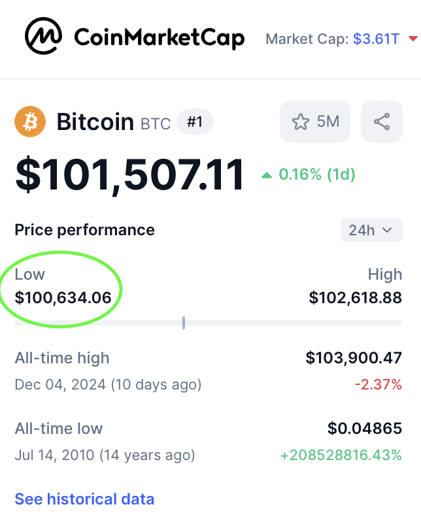This screenshot has height=528, width=421.
Task: Open the share icon button
Action: pos(382,122)
